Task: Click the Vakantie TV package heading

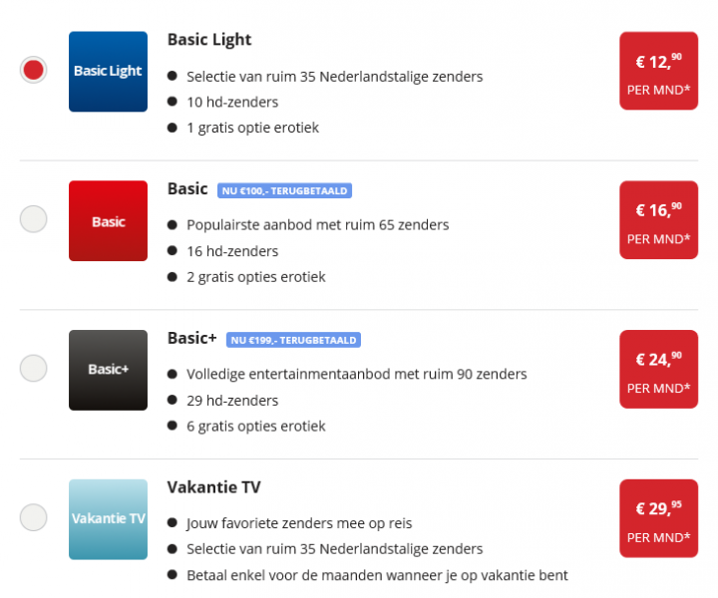Action: coord(213,487)
